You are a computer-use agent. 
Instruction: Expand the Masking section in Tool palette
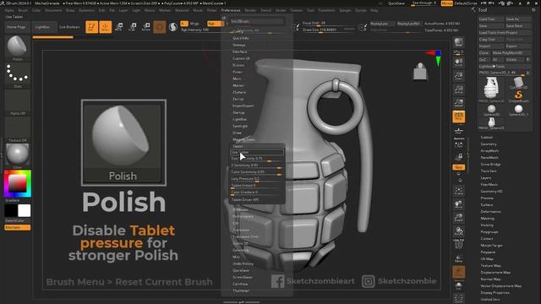487,219
